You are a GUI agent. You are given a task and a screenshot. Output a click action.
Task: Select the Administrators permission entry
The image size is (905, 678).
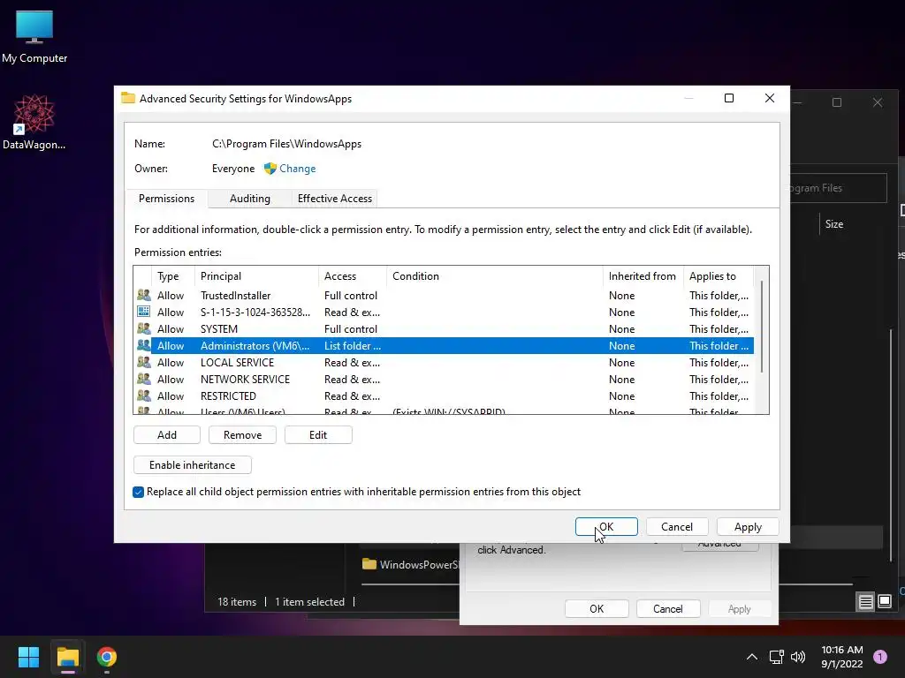tap(444, 345)
